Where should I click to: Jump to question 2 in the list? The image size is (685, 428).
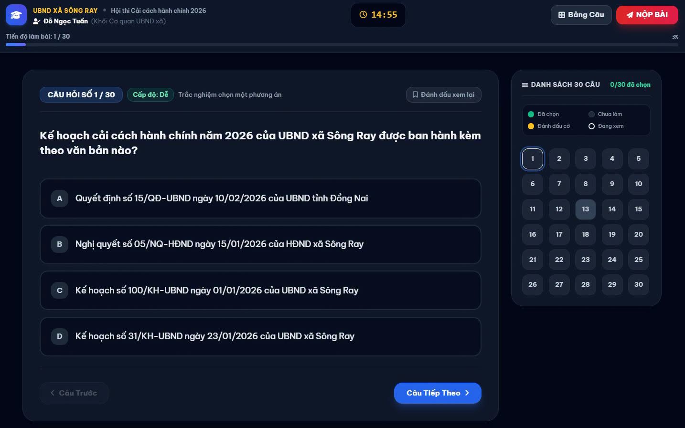(559, 159)
